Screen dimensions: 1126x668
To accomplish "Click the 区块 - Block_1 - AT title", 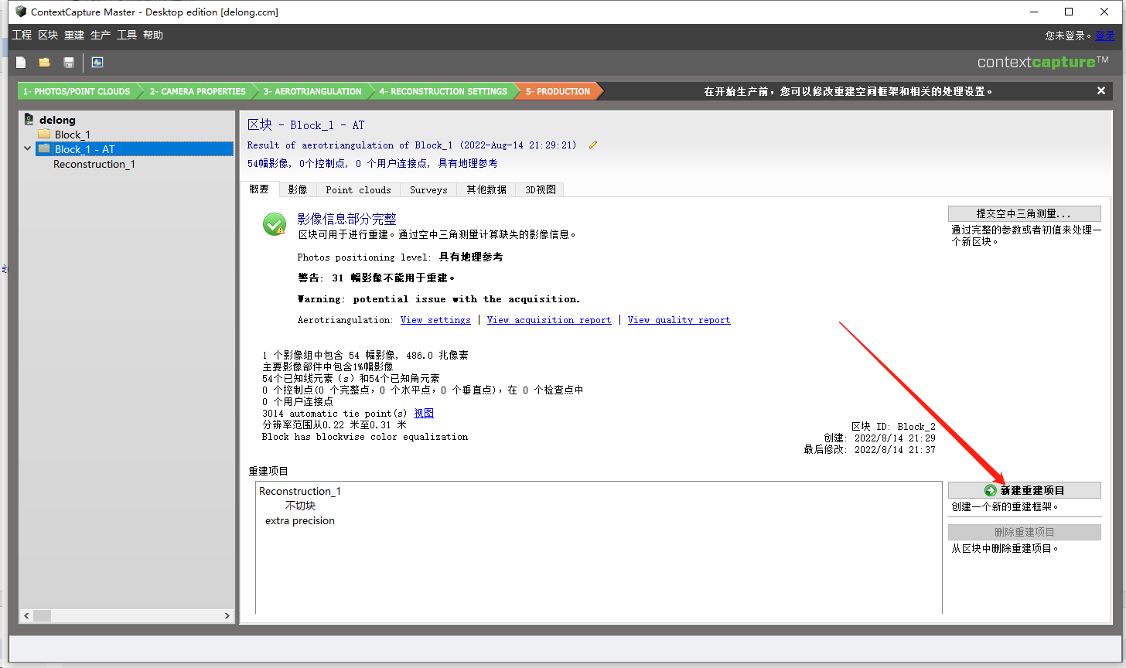I will pyautogui.click(x=305, y=125).
